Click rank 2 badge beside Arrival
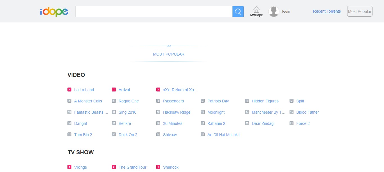The image size is (384, 172). (114, 90)
